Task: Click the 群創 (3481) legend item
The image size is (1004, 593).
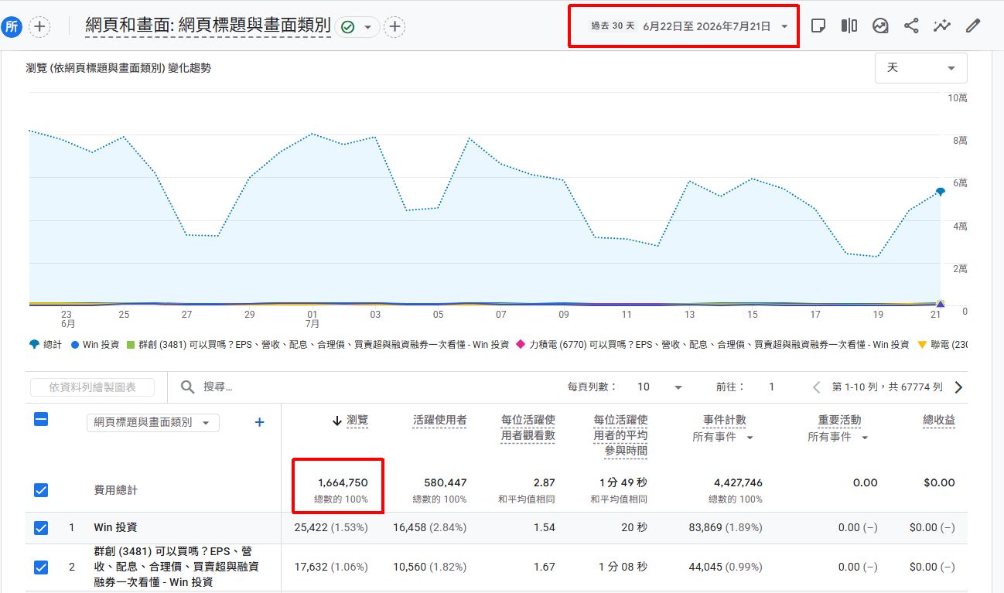Action: coord(317,345)
